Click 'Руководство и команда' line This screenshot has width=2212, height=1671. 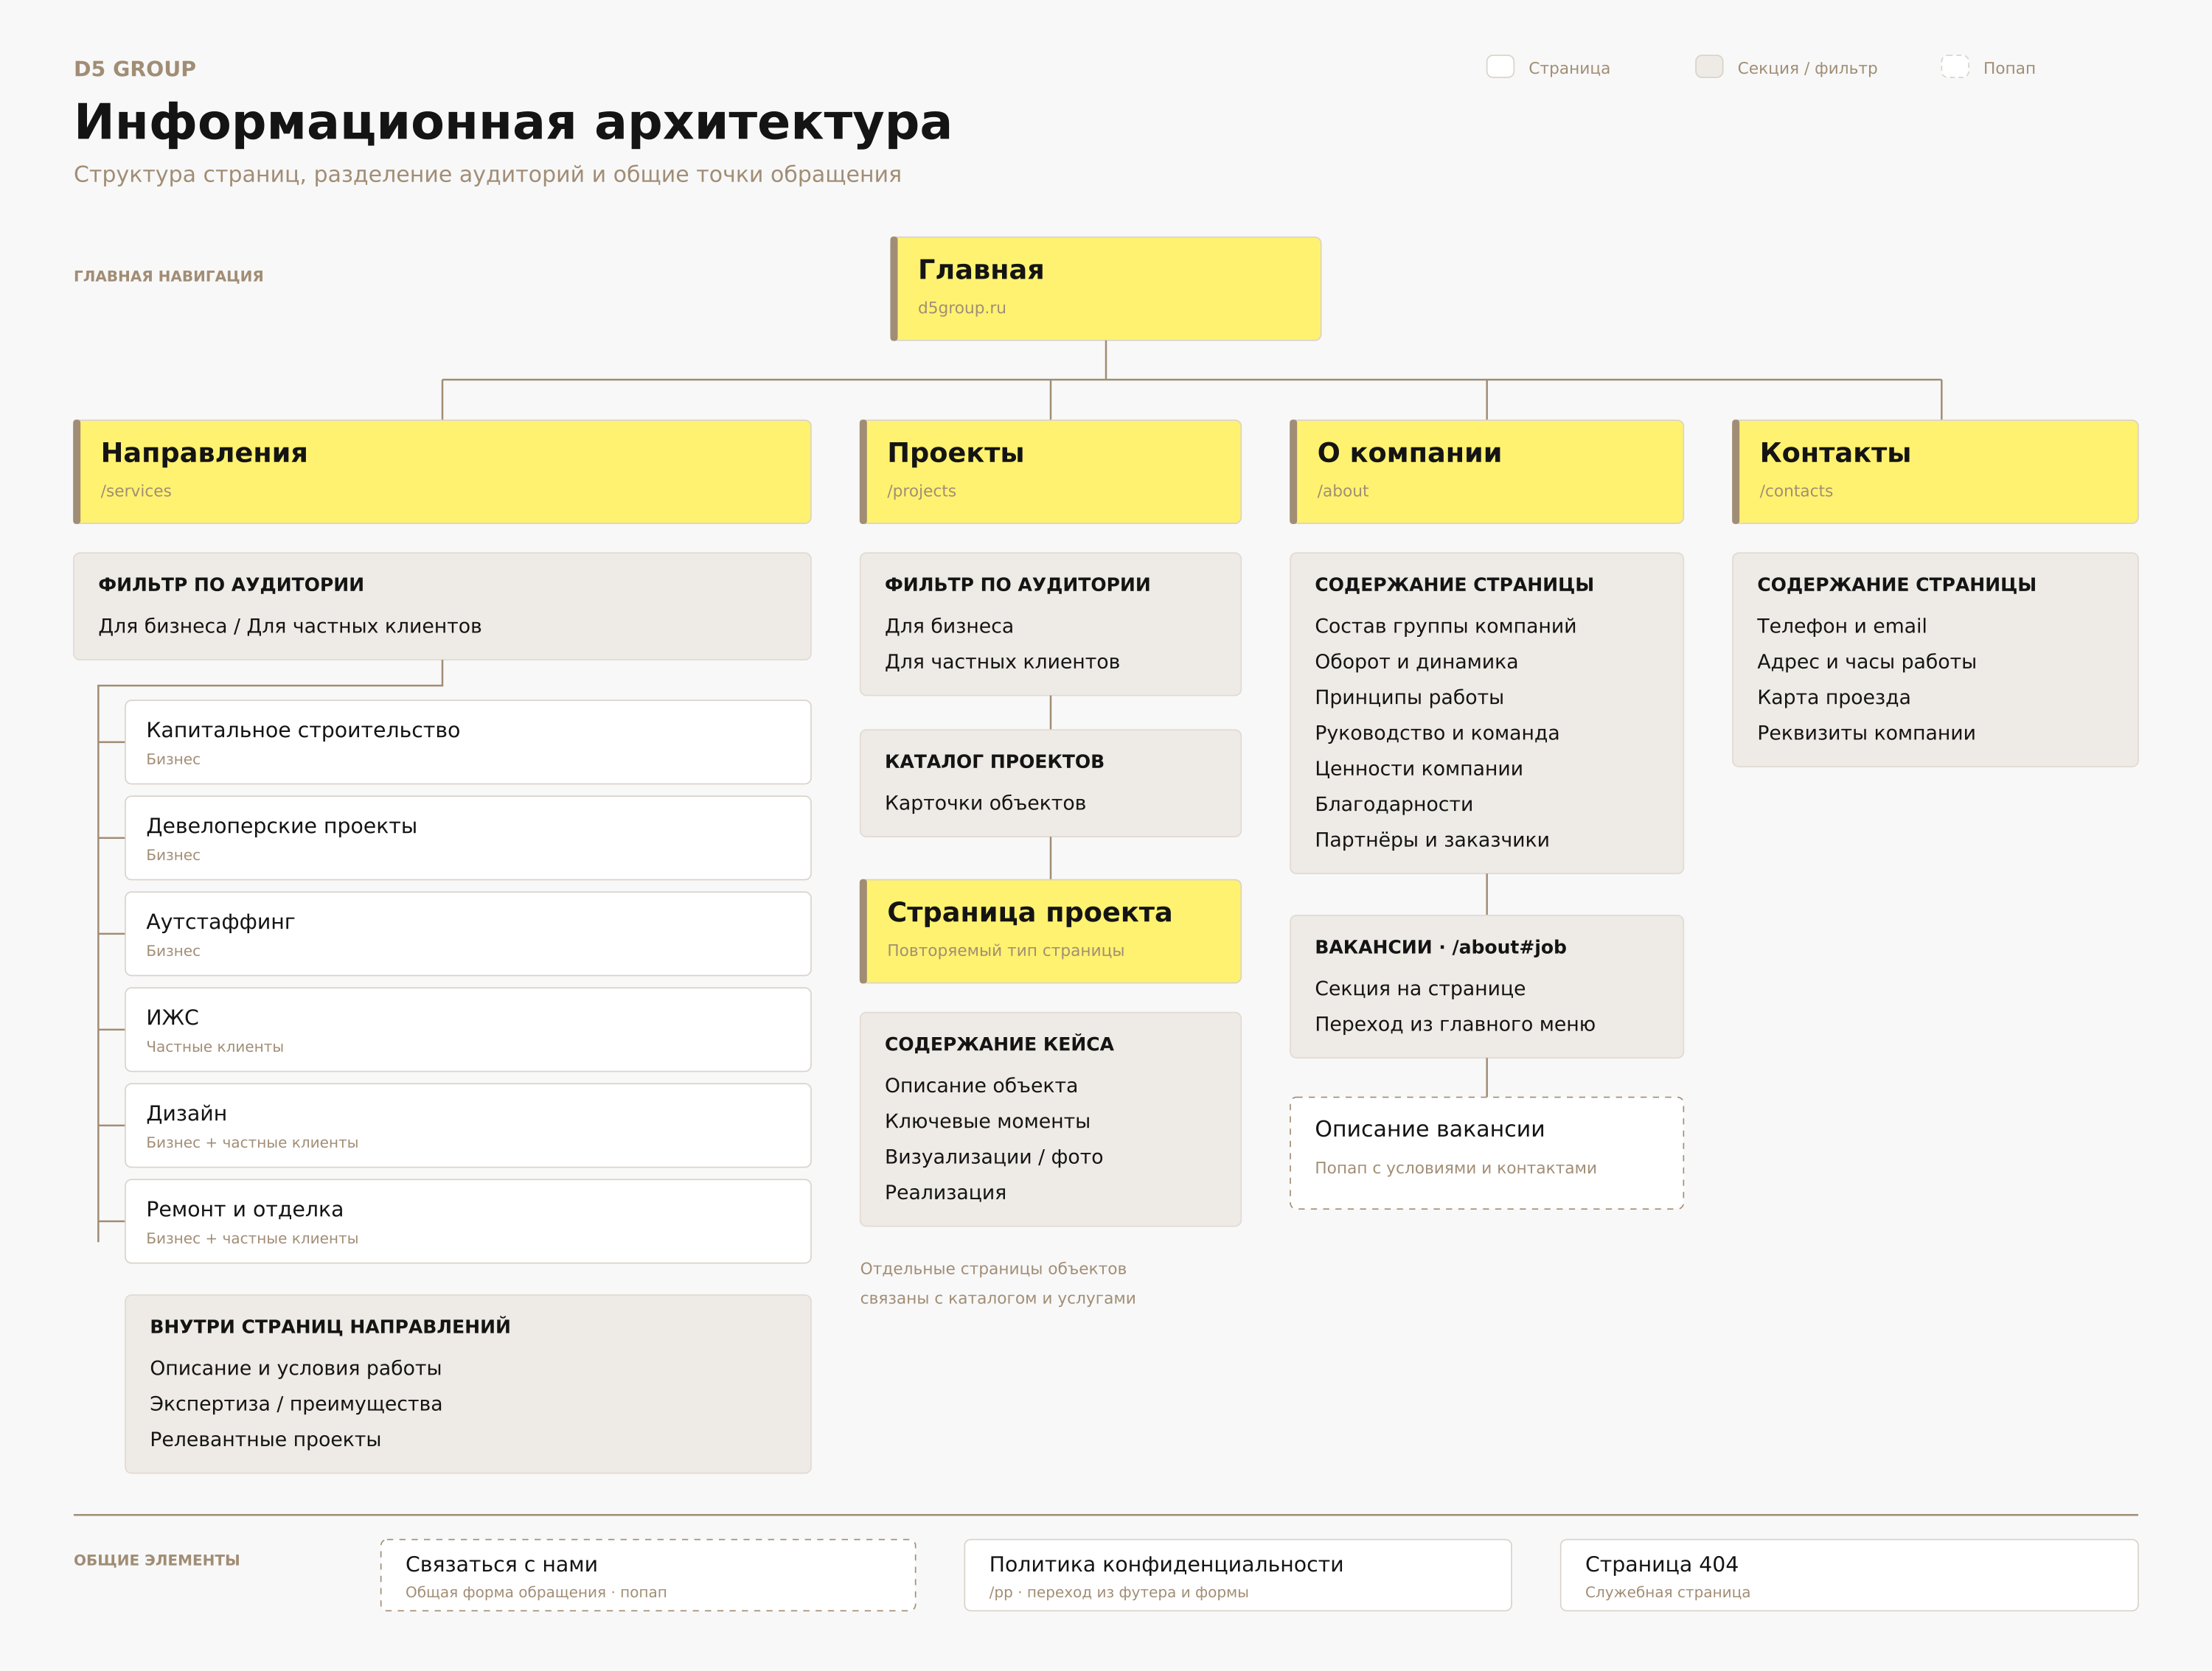tap(1437, 733)
